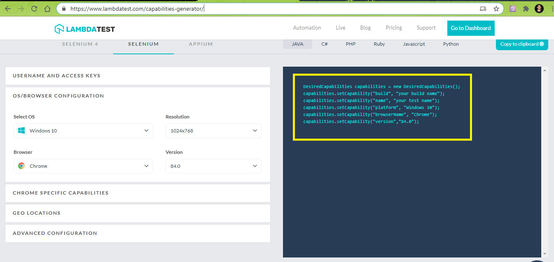
Task: Open the Automation menu item
Action: pos(306,28)
